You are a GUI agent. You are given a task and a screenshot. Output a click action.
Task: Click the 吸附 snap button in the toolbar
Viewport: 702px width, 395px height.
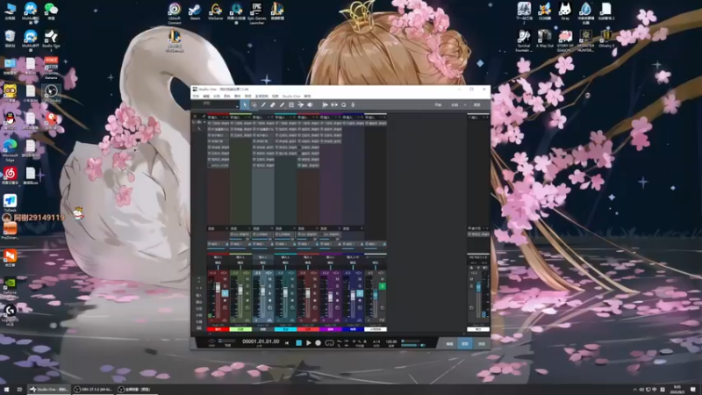click(477, 104)
